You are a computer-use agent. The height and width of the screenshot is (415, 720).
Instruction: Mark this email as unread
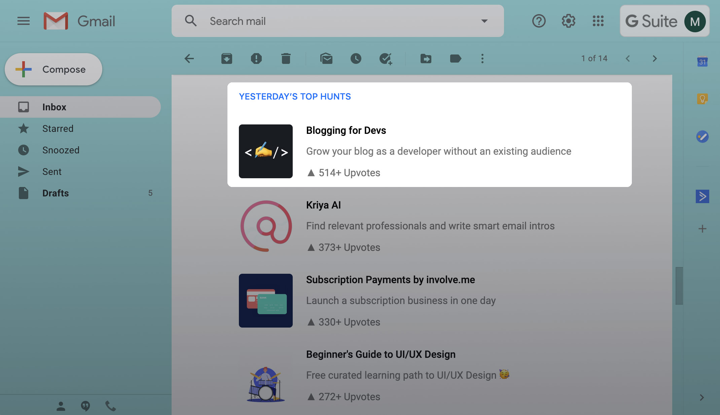click(x=326, y=59)
